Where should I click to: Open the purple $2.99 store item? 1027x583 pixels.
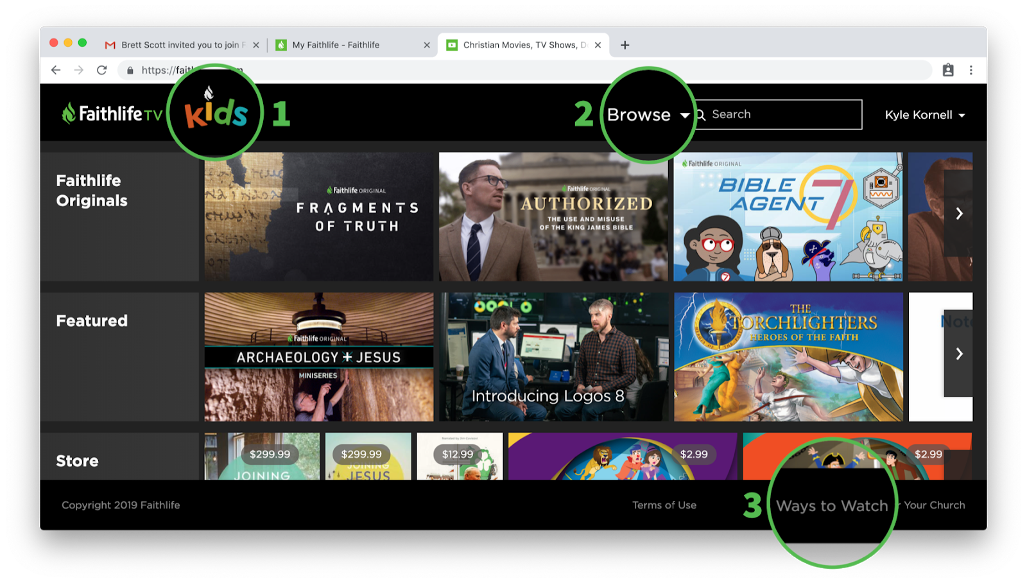click(x=623, y=456)
